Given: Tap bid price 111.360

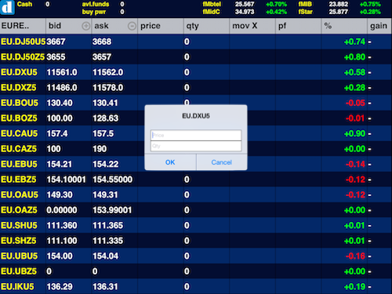Looking at the screenshot, I should point(62,225).
